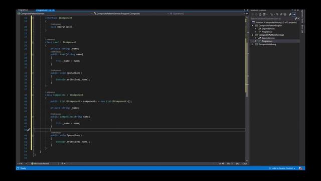321x181 pixels.
Task: Select the CompositeUebung project
Action: pos(267,44)
